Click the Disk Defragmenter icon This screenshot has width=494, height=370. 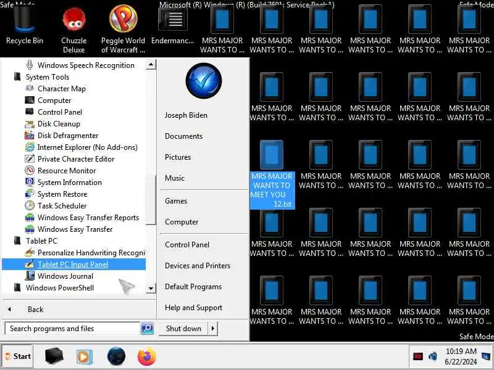(30, 135)
